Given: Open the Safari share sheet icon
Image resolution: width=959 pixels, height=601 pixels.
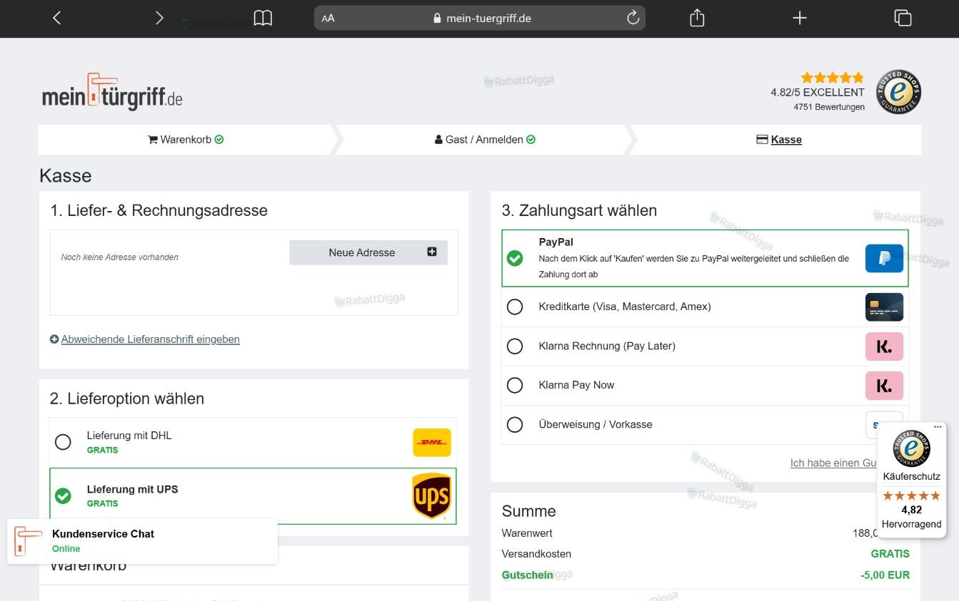Looking at the screenshot, I should tap(697, 18).
